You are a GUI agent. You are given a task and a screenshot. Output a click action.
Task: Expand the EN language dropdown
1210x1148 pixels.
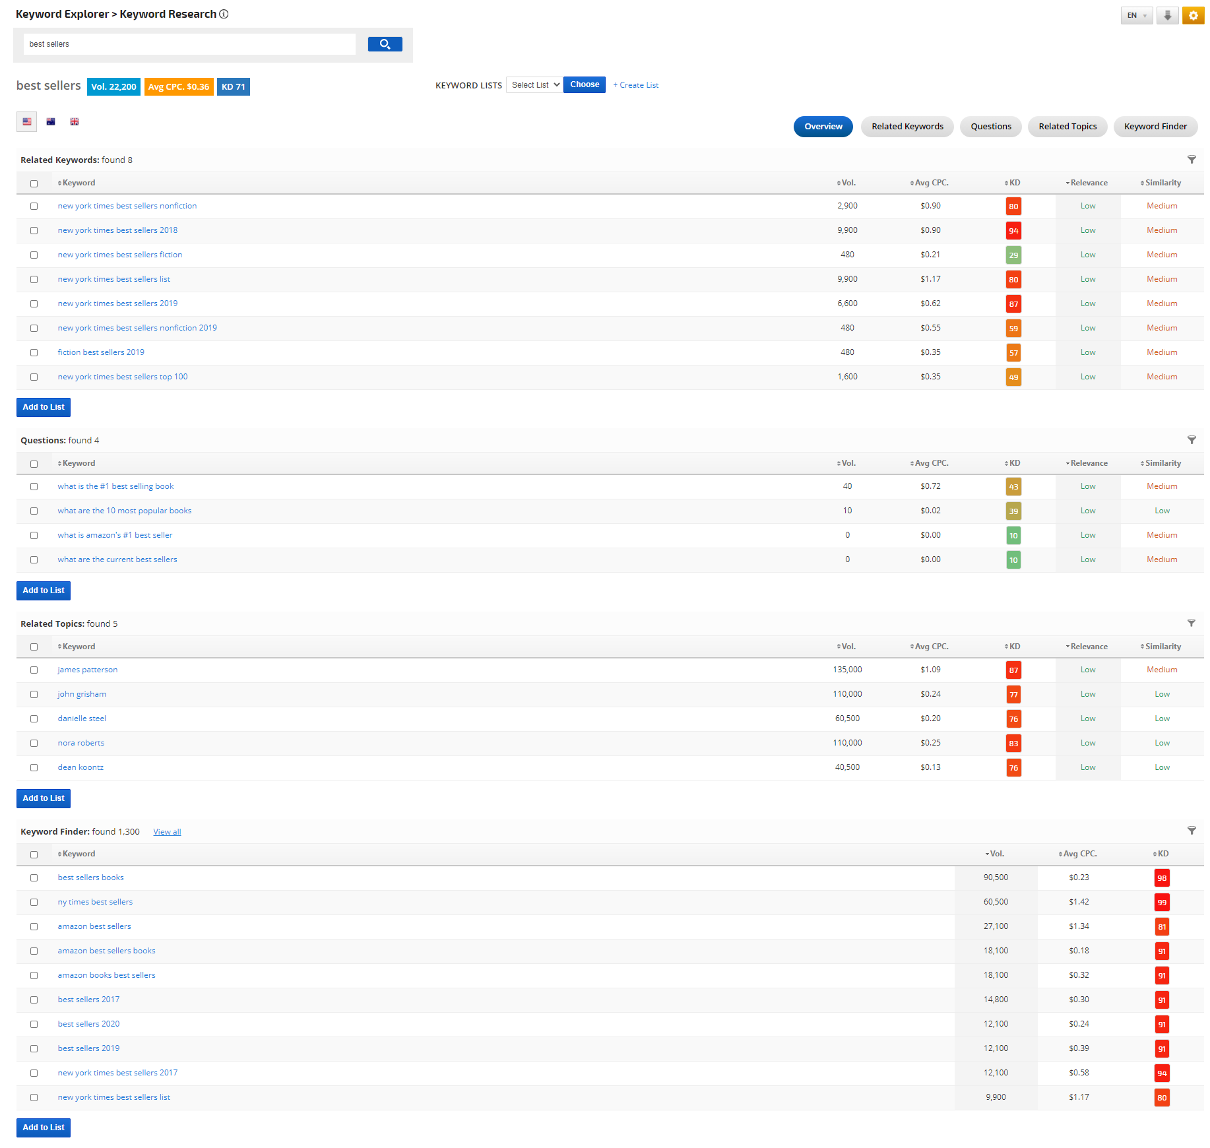click(1136, 15)
